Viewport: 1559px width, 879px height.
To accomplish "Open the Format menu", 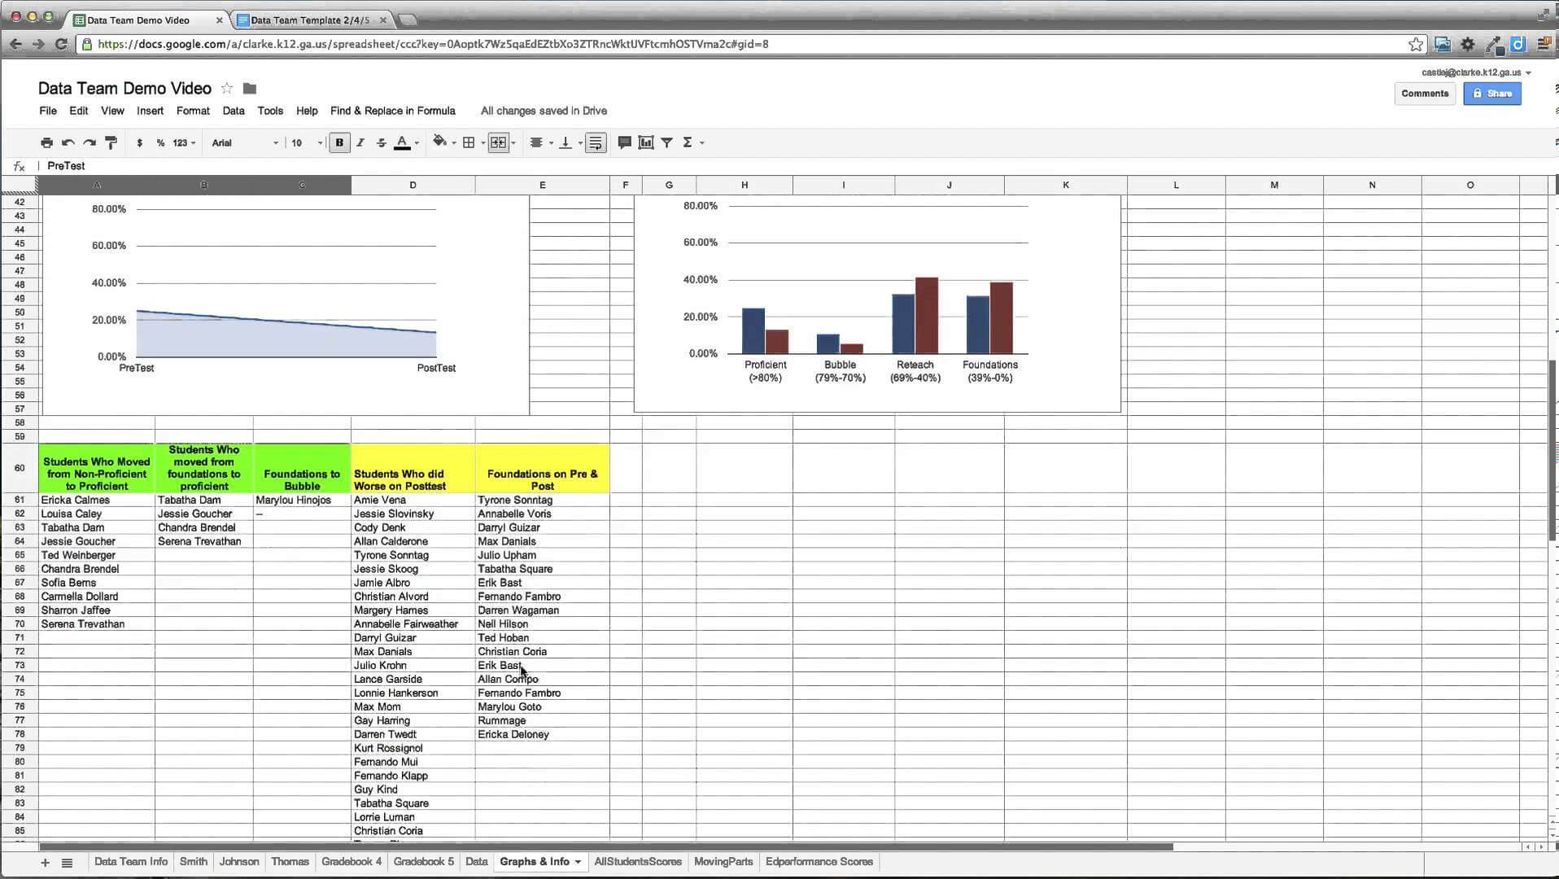I will tap(193, 111).
